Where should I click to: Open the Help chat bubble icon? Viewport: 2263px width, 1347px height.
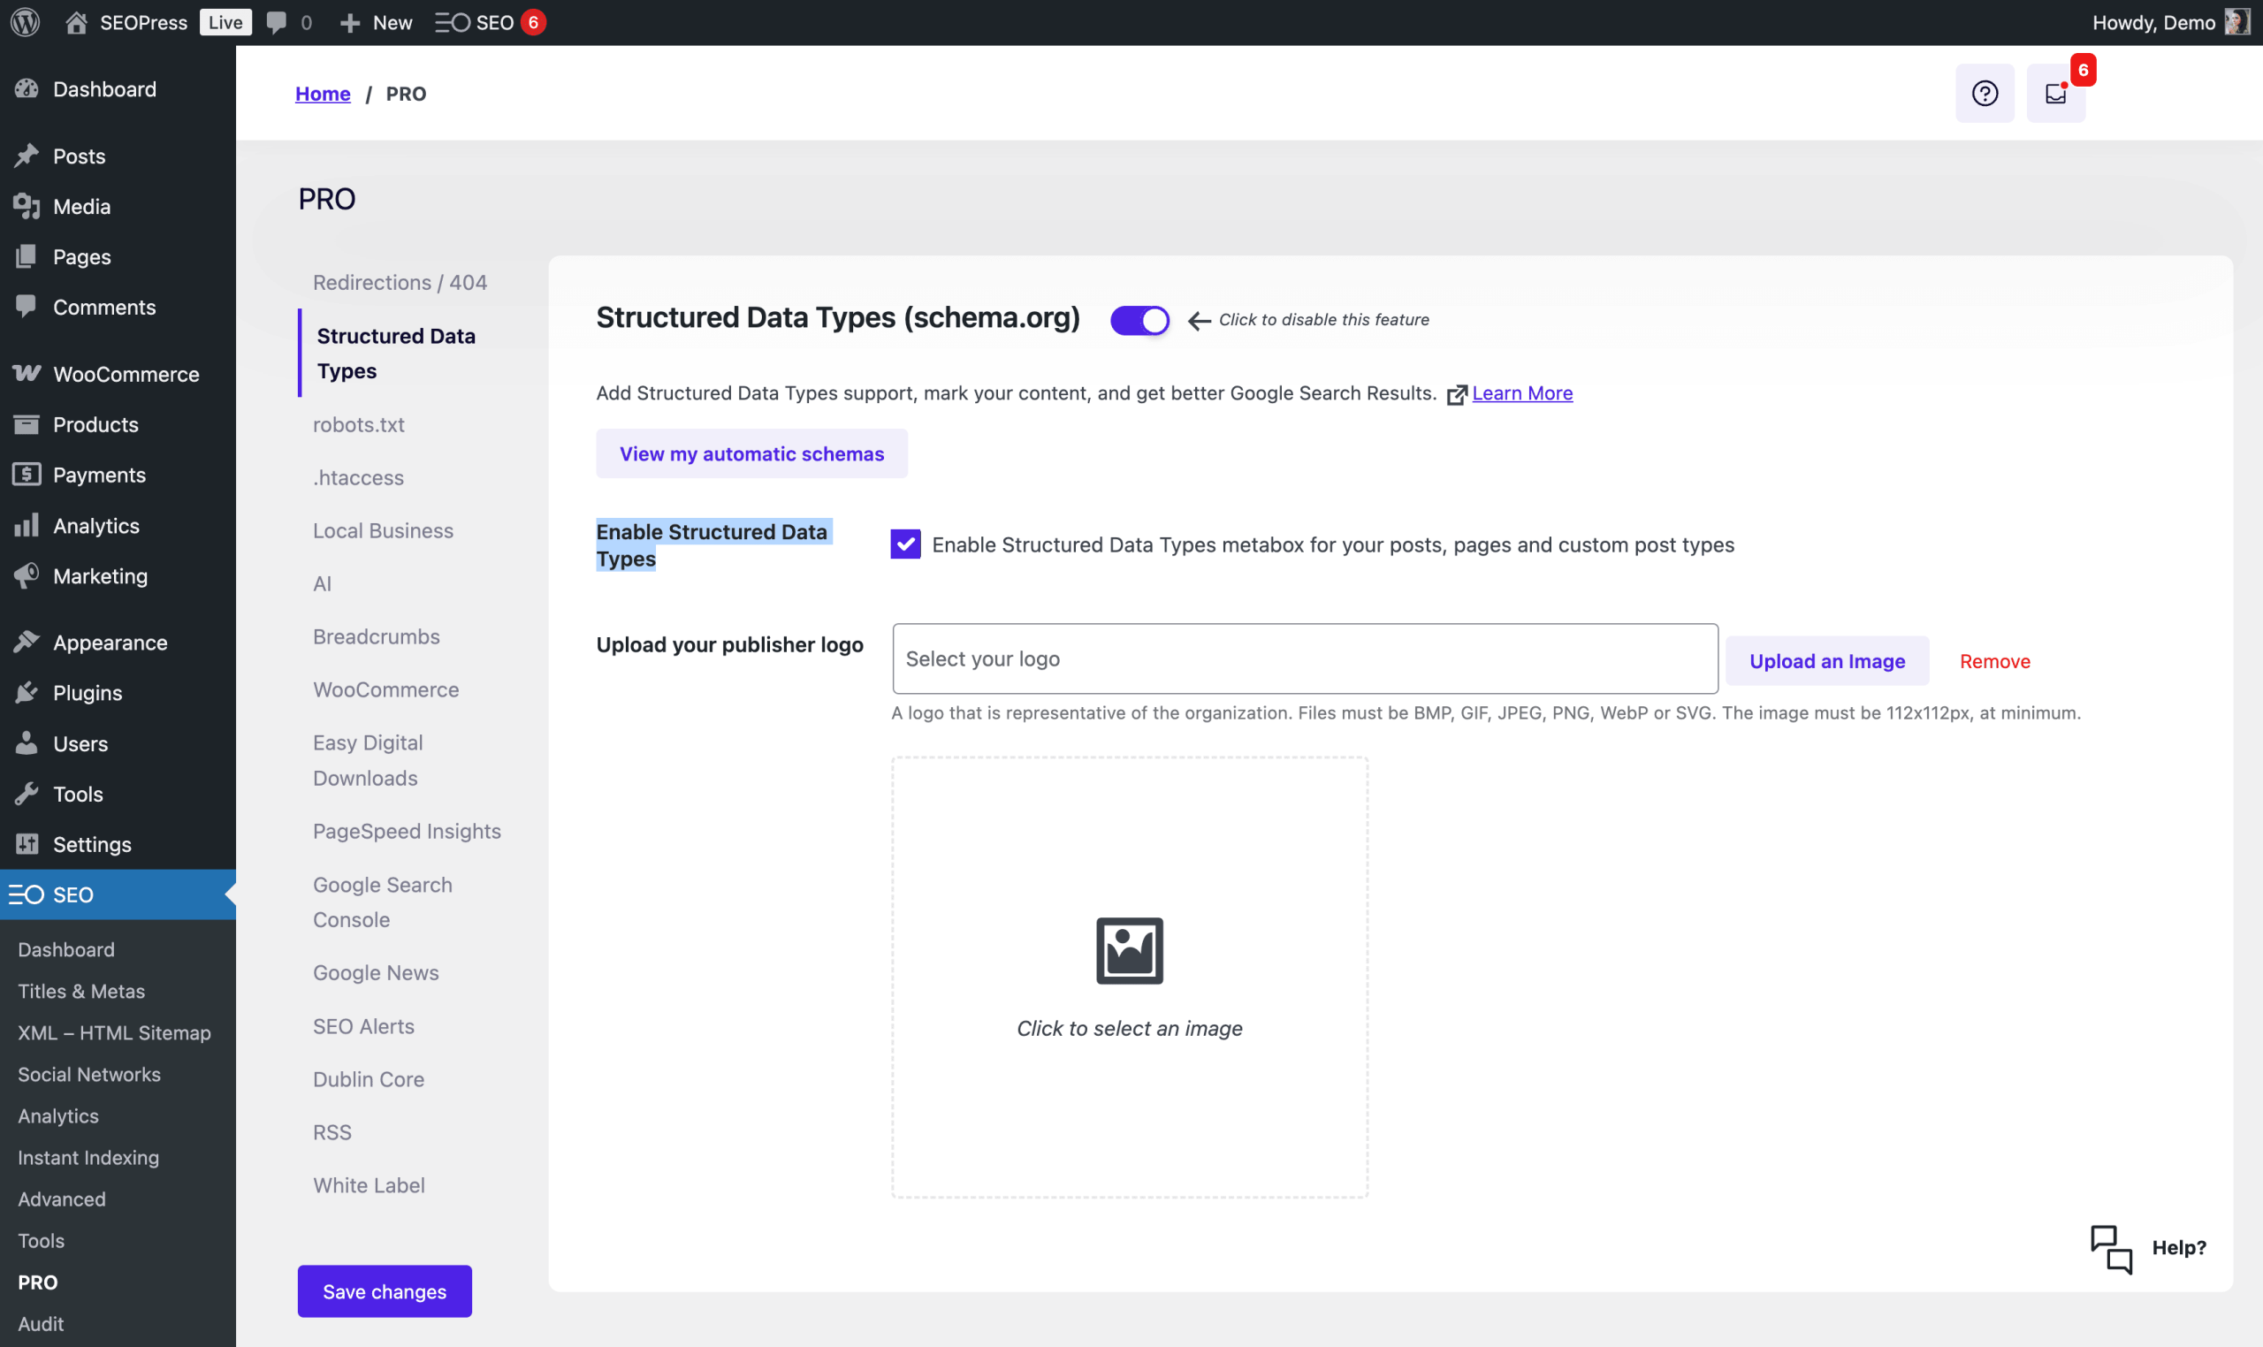[x=2112, y=1249]
